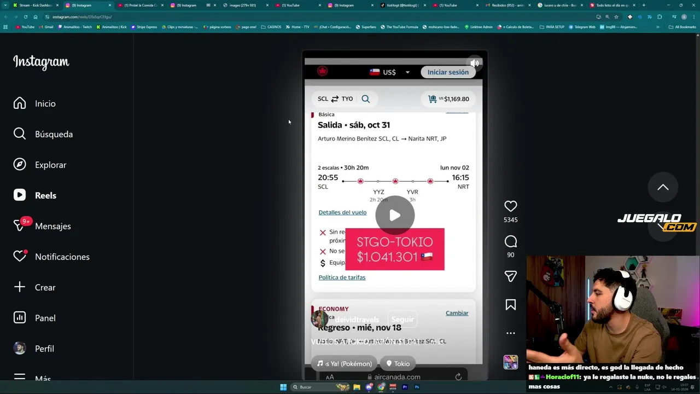Open the Telegram Web bookmark

click(581, 27)
